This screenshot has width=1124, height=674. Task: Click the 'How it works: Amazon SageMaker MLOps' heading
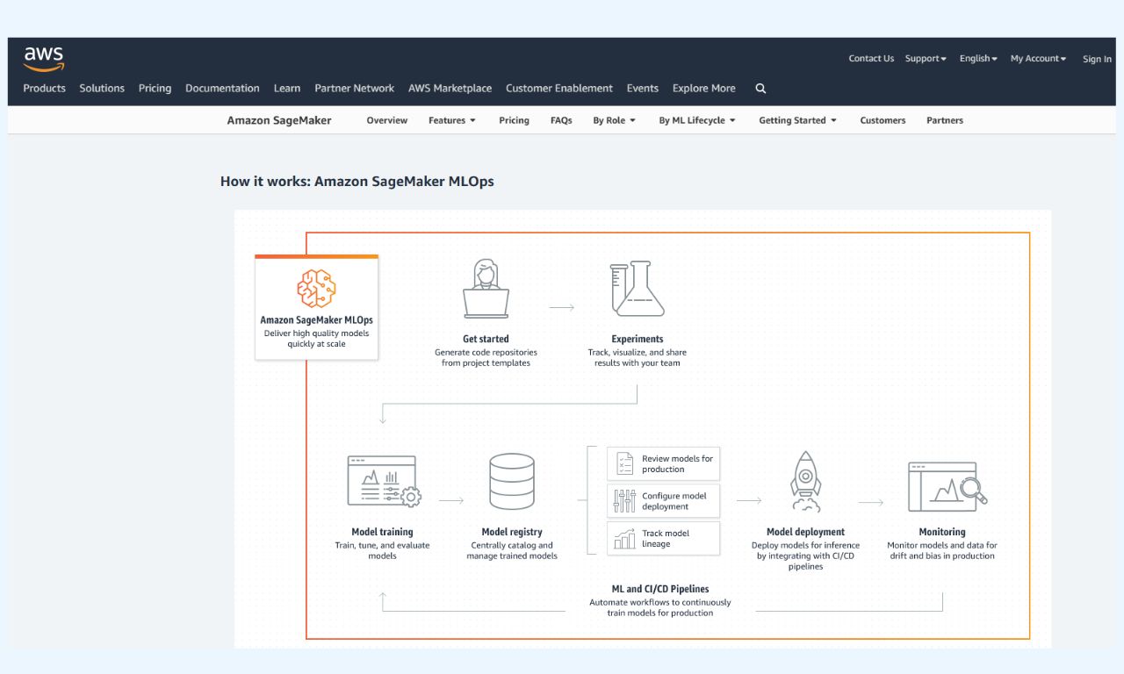point(357,182)
